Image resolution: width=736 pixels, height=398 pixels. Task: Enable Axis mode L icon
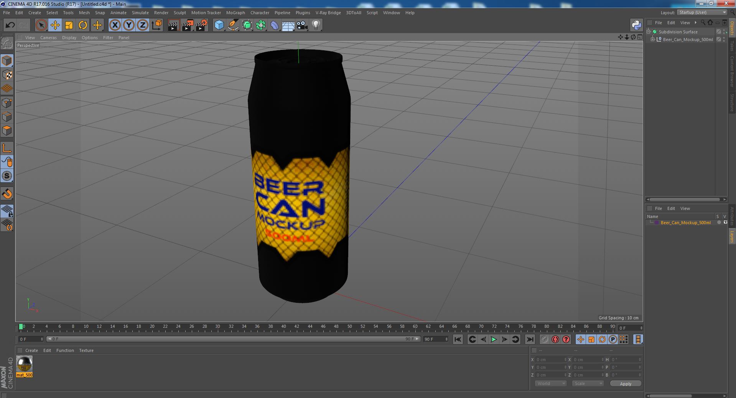(7, 148)
